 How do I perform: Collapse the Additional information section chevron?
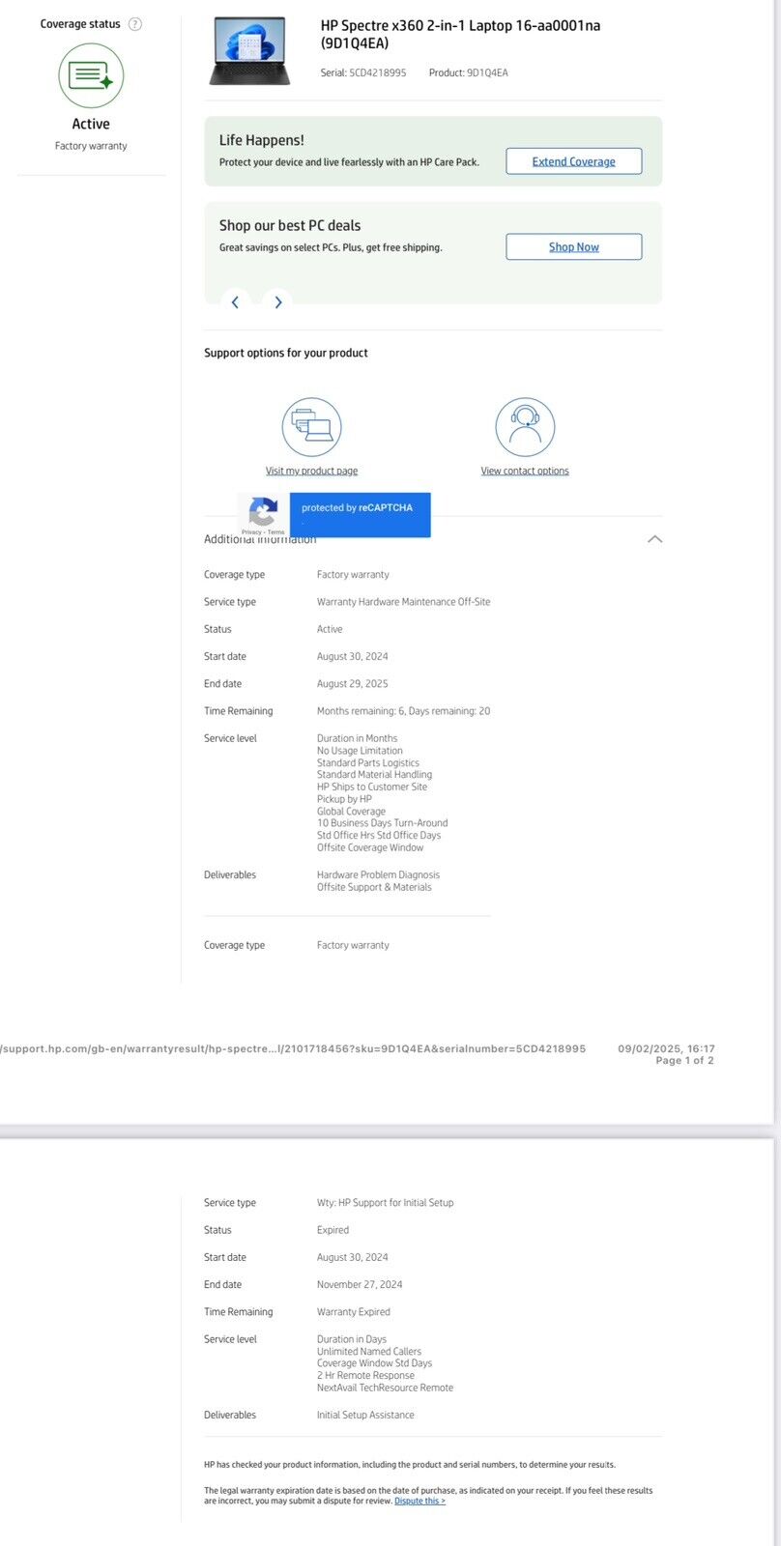[654, 539]
